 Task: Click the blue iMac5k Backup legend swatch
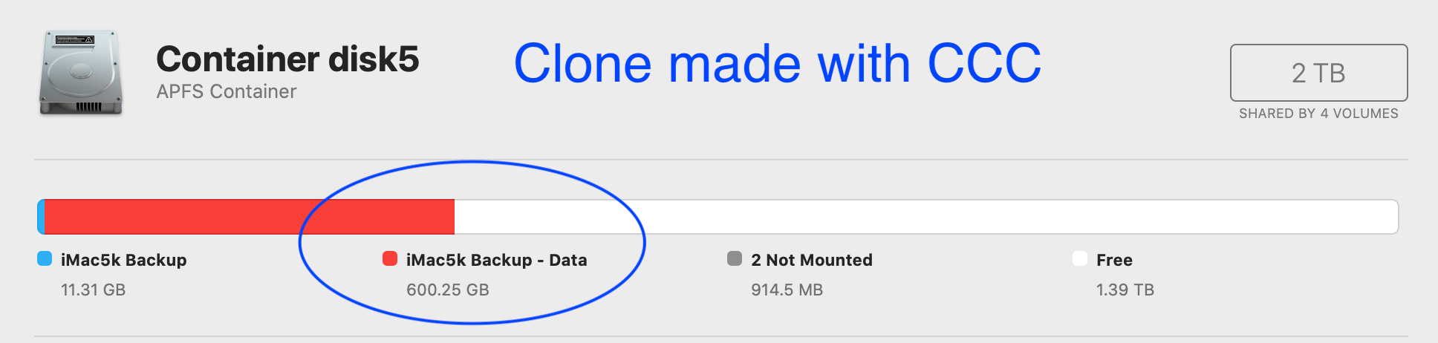pos(45,258)
